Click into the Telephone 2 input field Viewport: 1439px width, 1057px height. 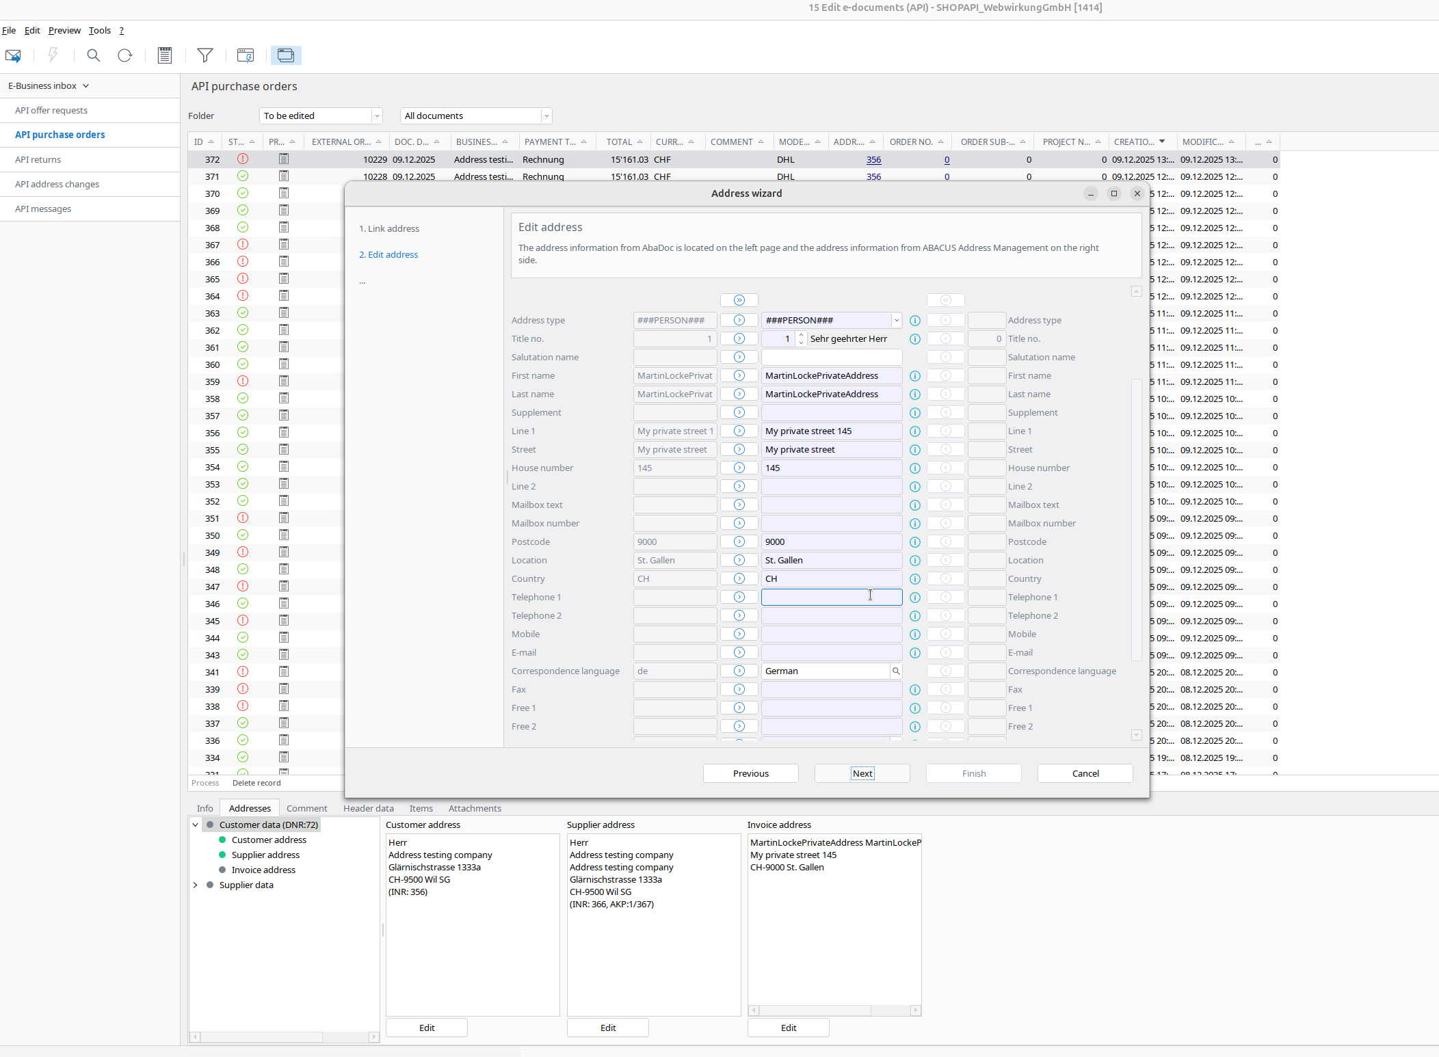(x=831, y=616)
